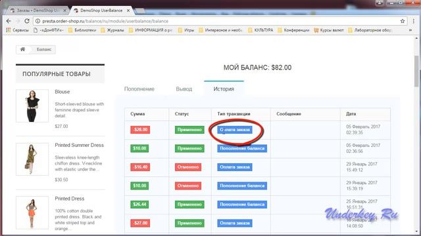
Task: Click the Blouse product thumbnail
Action: click(32, 106)
